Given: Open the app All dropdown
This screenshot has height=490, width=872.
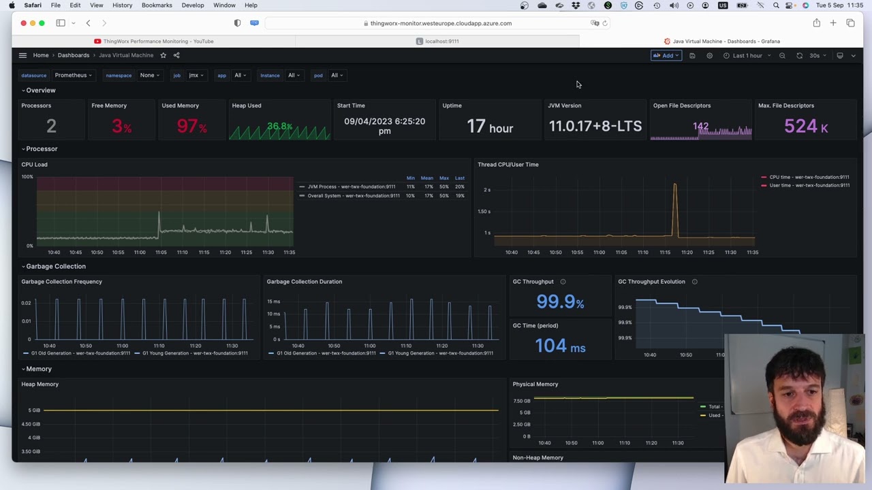Looking at the screenshot, I should [x=240, y=76].
